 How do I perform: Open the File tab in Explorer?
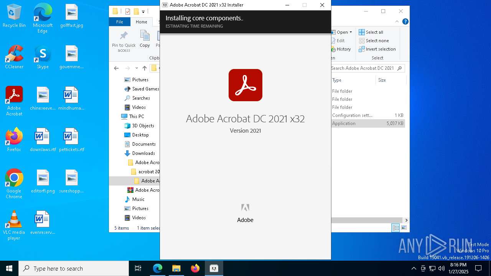pyautogui.click(x=120, y=22)
